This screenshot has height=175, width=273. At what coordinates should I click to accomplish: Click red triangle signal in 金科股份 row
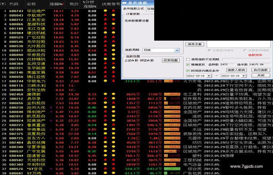pyautogui.click(x=113, y=102)
